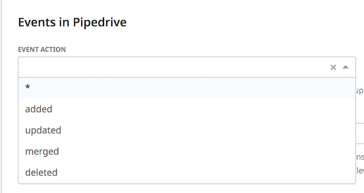Choose "deleted" from the options list
364x193 pixels.
(187, 173)
